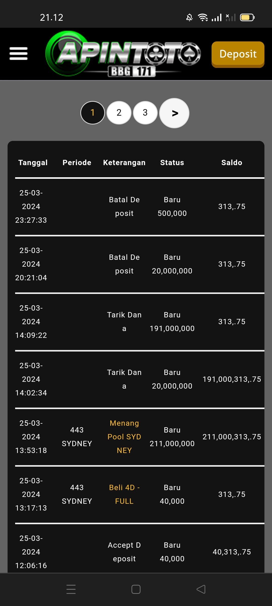Click the Tanggal column header
Screen dimensions: 272x606
pyautogui.click(x=33, y=163)
